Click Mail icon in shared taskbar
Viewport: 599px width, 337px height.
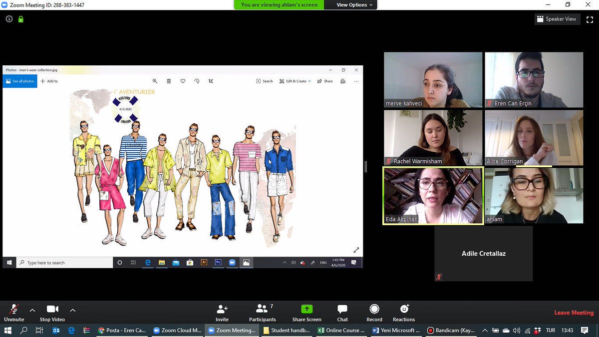[176, 262]
